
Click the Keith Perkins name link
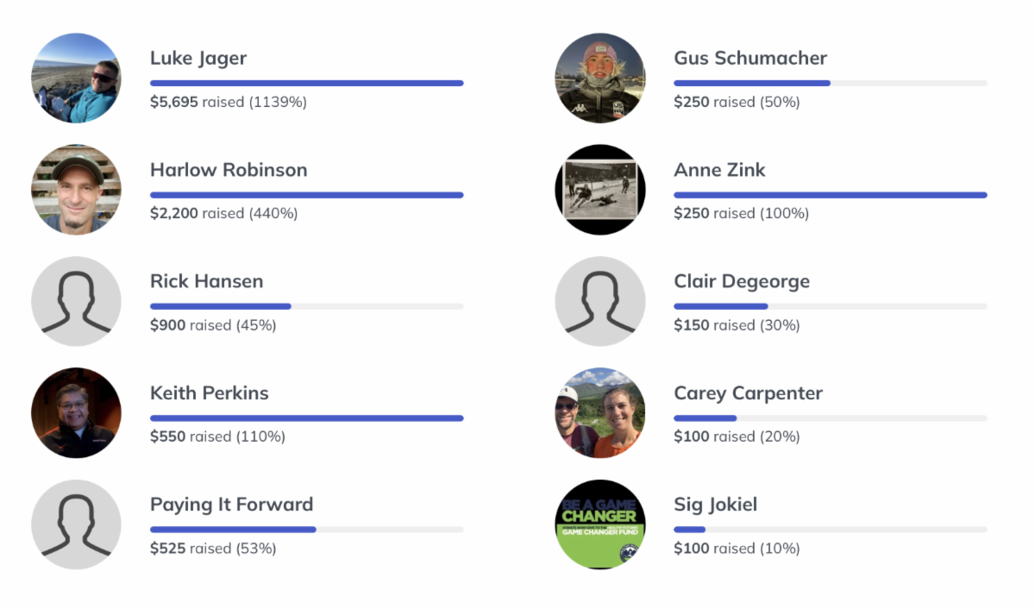click(210, 393)
